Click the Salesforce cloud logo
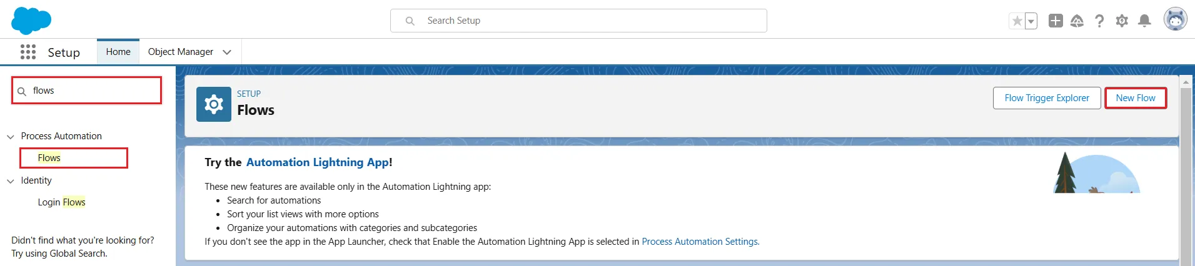 pyautogui.click(x=31, y=21)
